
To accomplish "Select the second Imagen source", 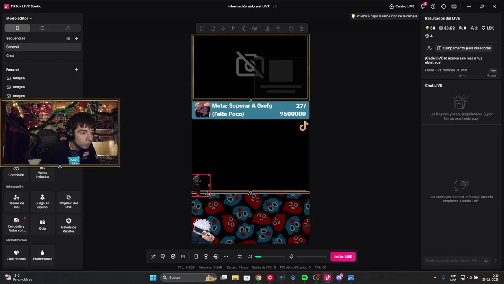I will coord(43,87).
